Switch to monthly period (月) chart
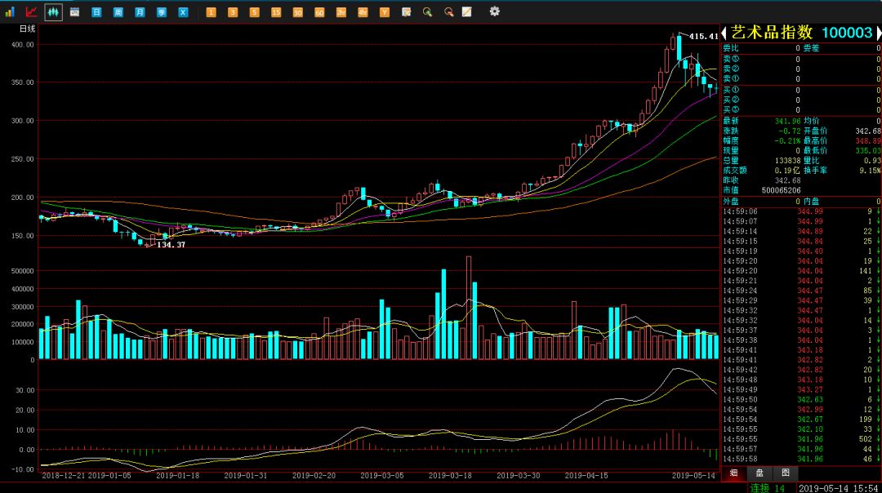Viewport: 882px width, 493px height. point(140,11)
